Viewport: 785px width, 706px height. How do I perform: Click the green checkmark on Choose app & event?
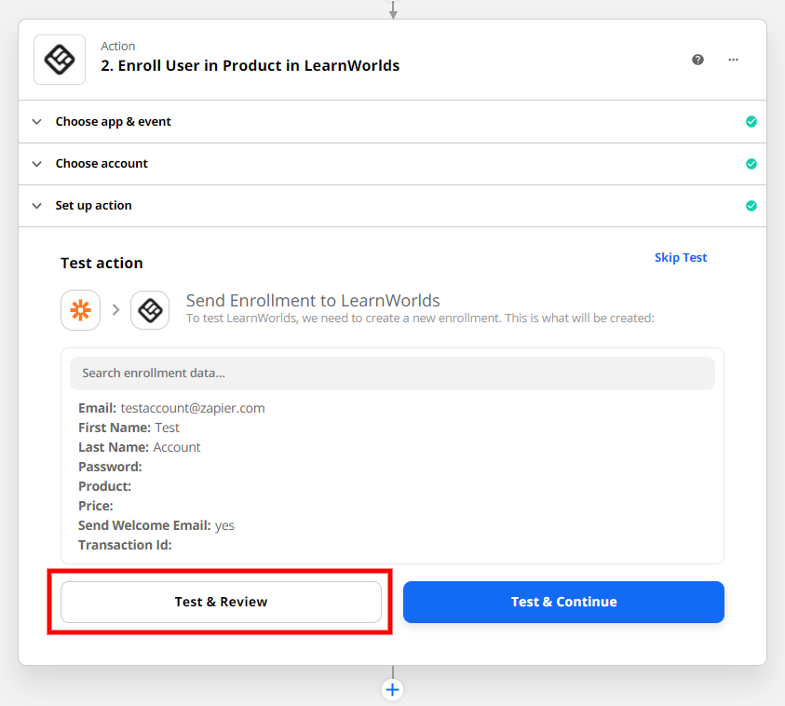tap(751, 121)
